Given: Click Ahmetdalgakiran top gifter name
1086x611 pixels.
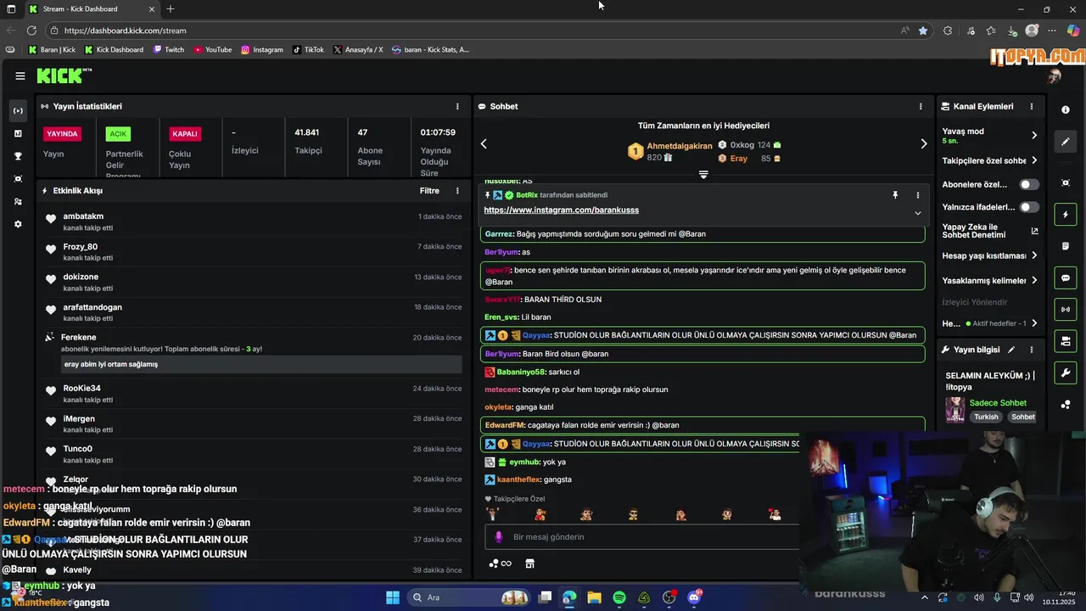Looking at the screenshot, I should click(x=680, y=146).
